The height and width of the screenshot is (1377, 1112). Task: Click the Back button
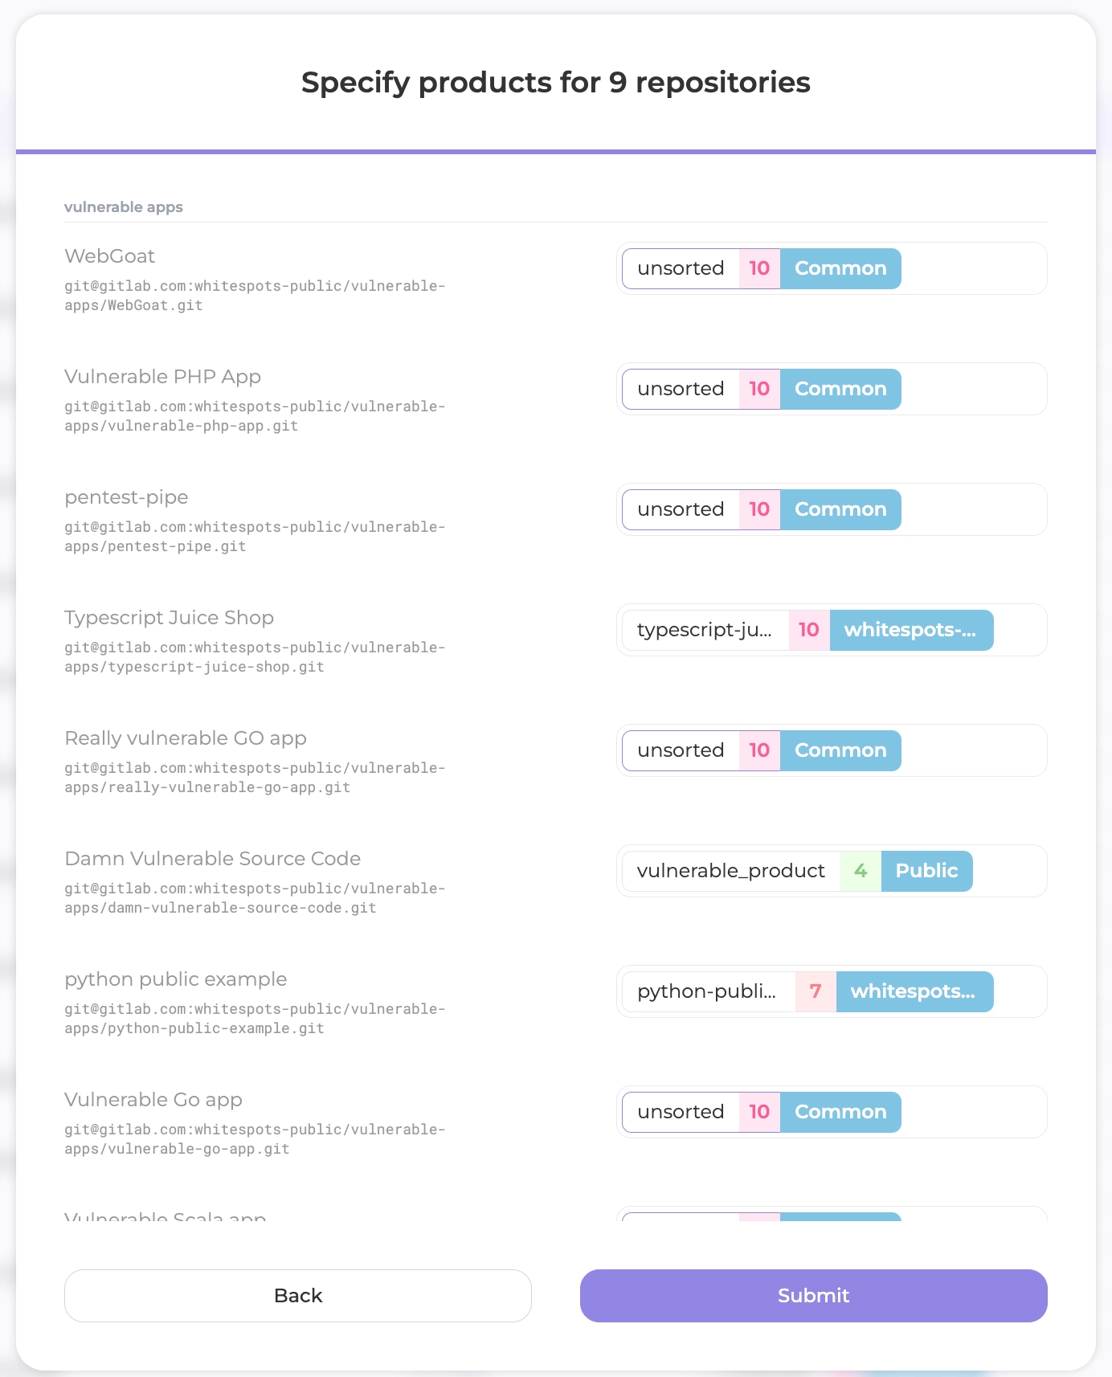click(297, 1295)
